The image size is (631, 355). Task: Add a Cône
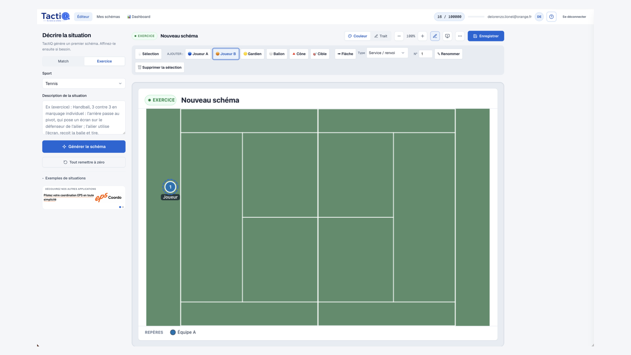click(299, 54)
